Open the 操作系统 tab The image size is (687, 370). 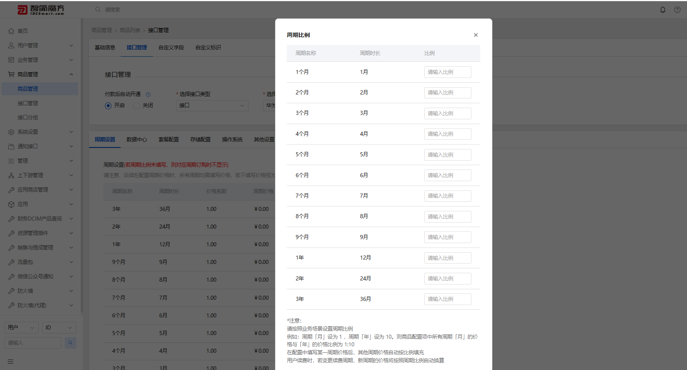click(232, 139)
